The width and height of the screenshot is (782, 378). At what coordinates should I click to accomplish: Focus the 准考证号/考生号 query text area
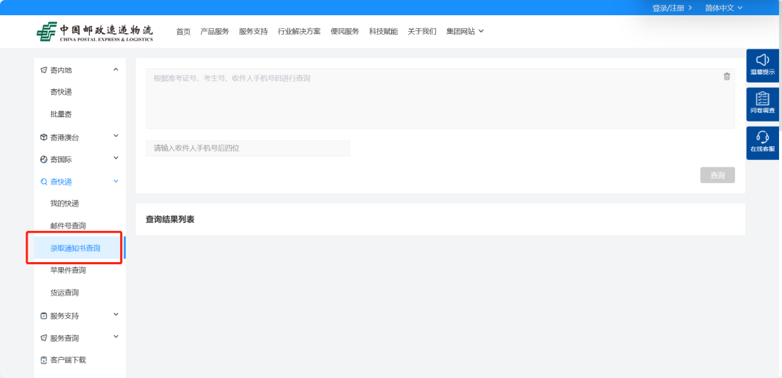pyautogui.click(x=440, y=98)
